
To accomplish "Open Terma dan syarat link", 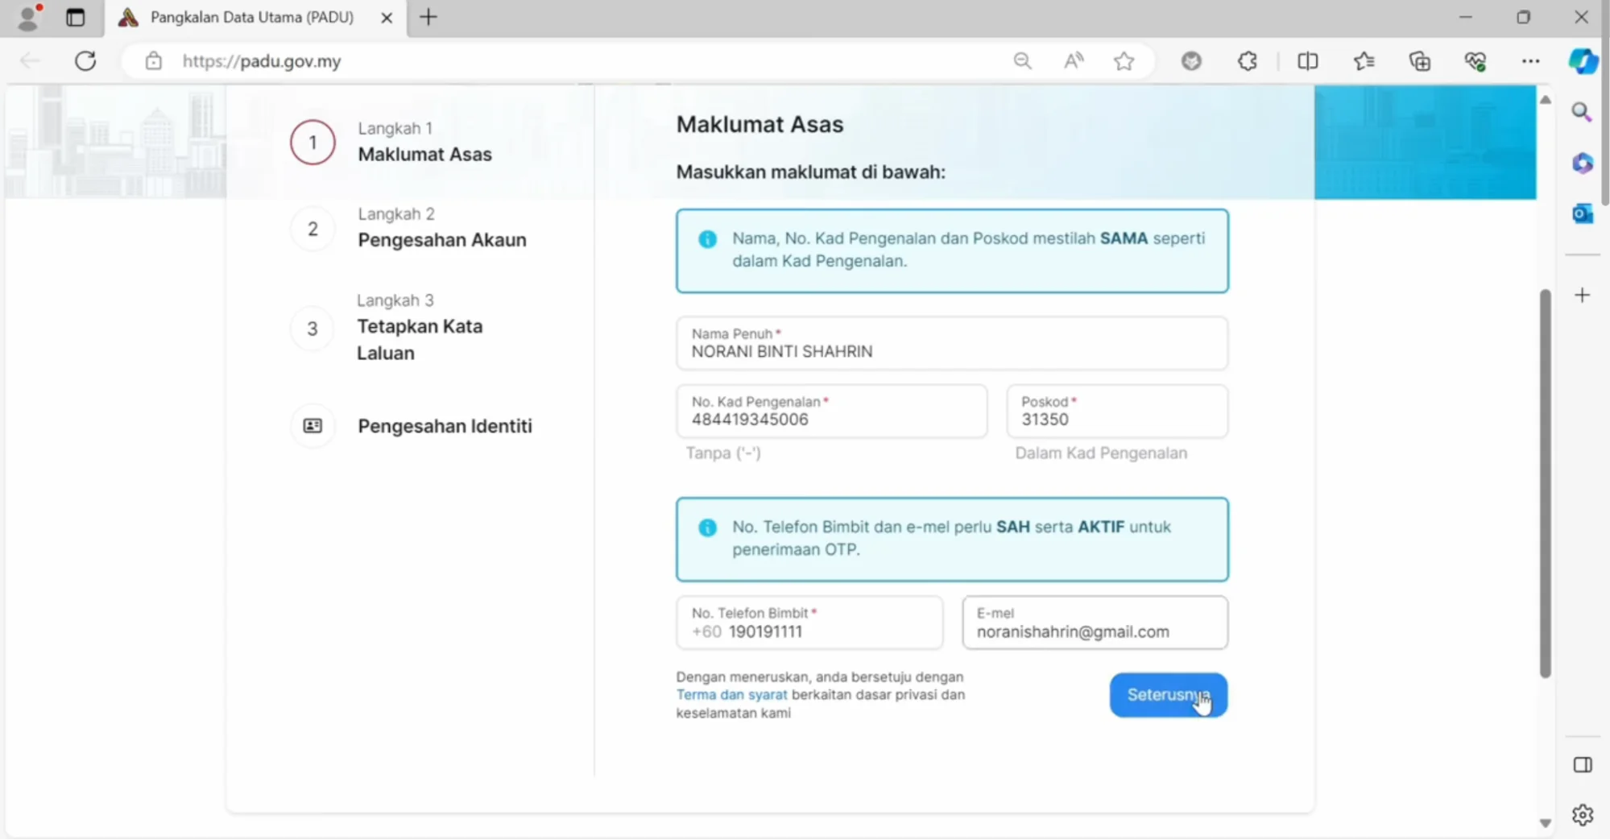I will point(731,695).
